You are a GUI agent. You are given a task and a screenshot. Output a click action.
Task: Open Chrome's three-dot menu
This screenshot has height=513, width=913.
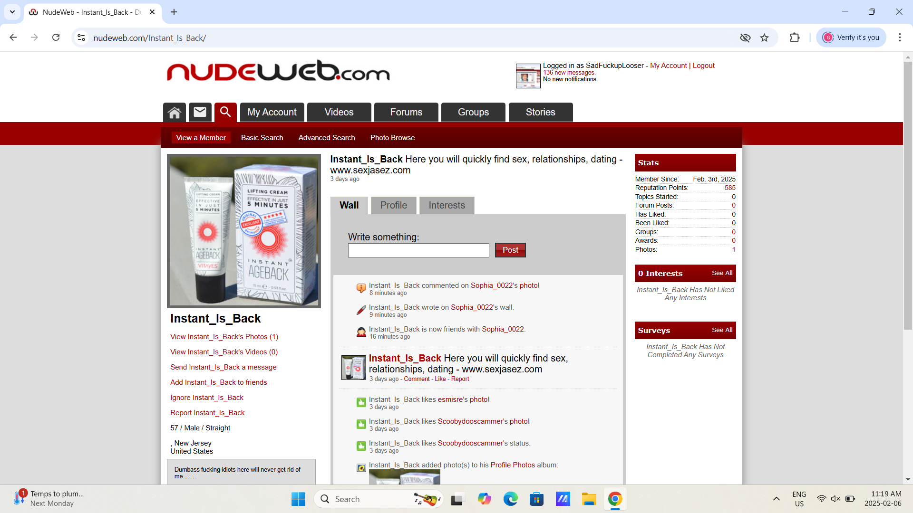pyautogui.click(x=899, y=38)
